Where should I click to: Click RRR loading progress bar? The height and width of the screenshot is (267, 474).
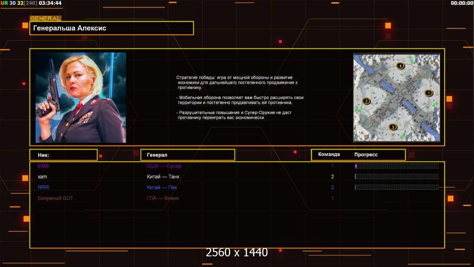coord(397,187)
